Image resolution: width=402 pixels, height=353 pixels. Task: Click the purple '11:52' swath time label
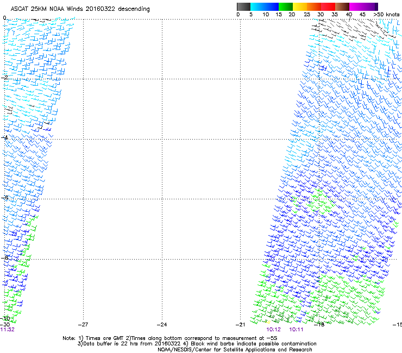pos(8,330)
